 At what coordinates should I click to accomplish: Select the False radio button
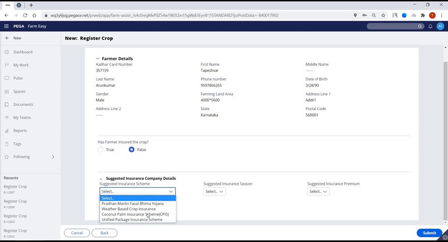(x=131, y=149)
